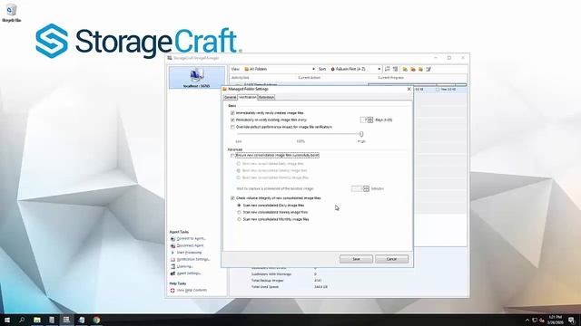Switch to the General tab

(x=230, y=97)
